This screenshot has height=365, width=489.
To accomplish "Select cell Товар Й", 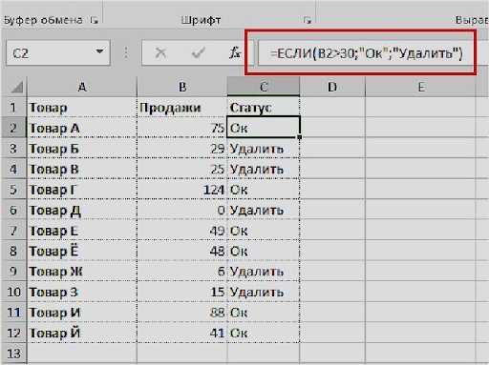I will tap(82, 333).
